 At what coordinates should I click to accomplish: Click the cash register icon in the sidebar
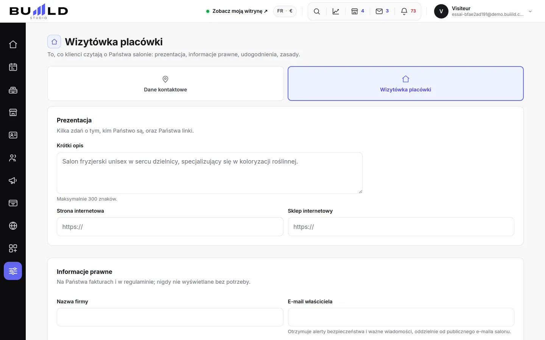coord(13,90)
